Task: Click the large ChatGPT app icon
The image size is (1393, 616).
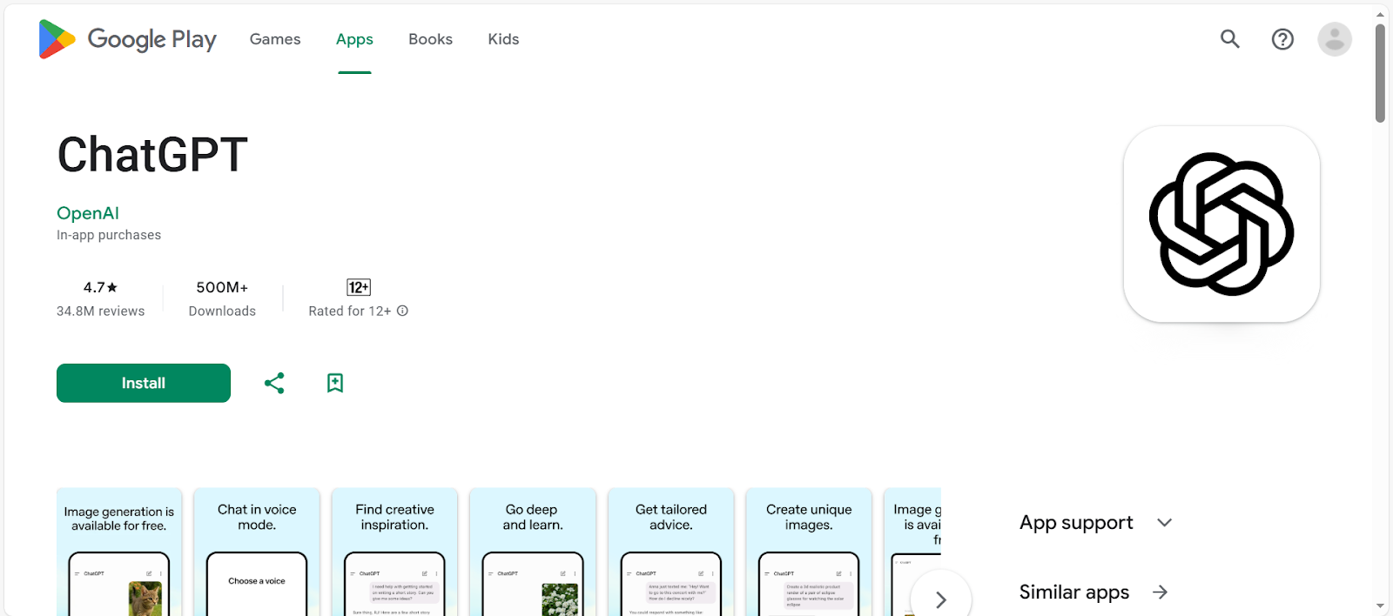Action: 1221,224
